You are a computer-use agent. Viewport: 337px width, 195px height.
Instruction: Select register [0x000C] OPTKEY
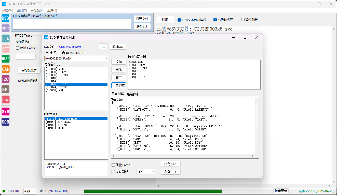pos(76,75)
